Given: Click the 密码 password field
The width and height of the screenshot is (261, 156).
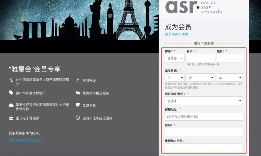Looking at the screenshot, I should click(204, 132).
